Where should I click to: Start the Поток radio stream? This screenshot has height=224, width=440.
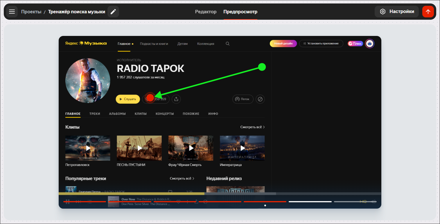point(243,99)
